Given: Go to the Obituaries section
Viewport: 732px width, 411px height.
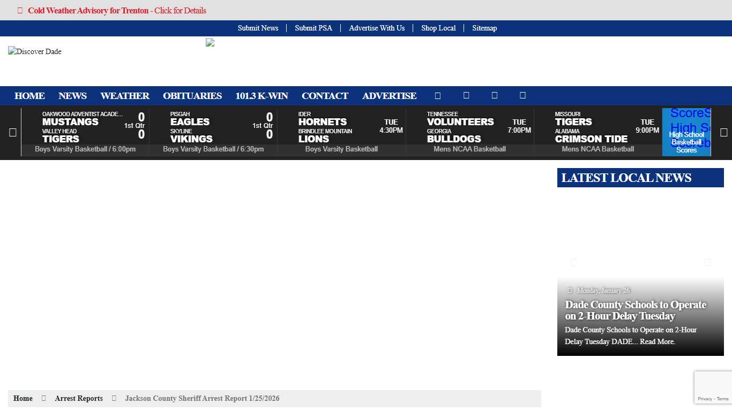Looking at the screenshot, I should click(x=192, y=96).
